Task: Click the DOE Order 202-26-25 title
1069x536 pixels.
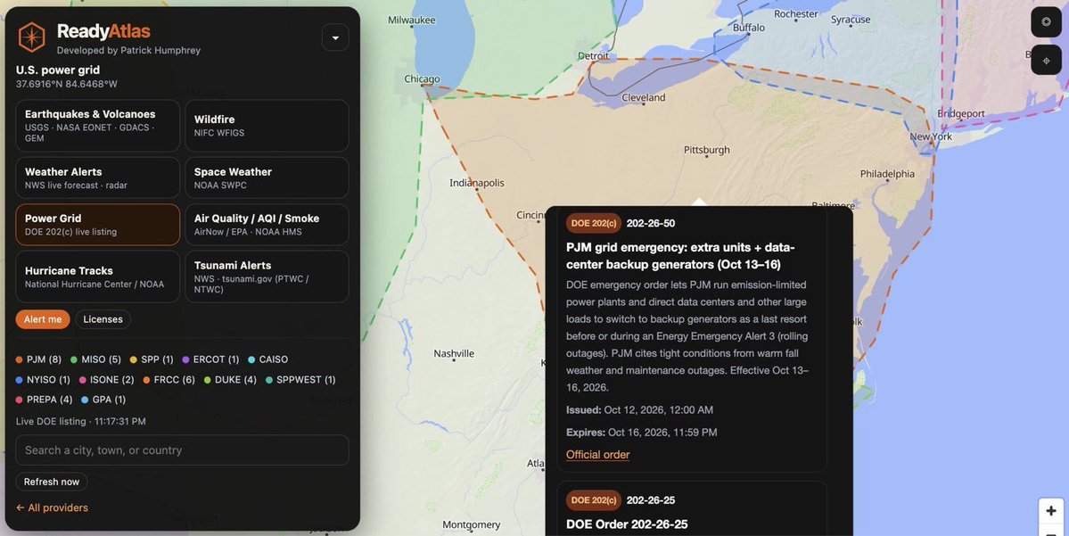Action: (x=627, y=524)
